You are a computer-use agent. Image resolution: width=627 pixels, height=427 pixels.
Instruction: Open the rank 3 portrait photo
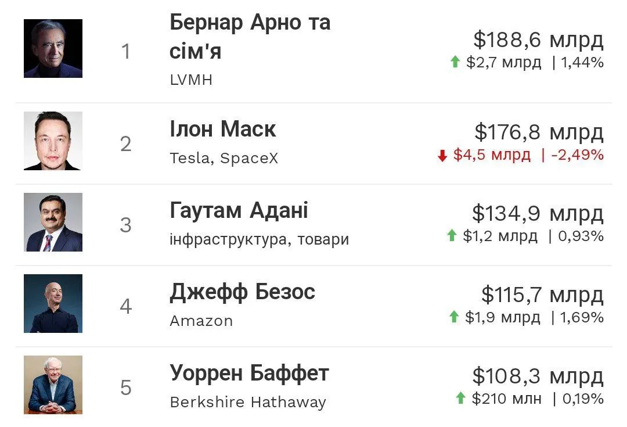(x=53, y=223)
